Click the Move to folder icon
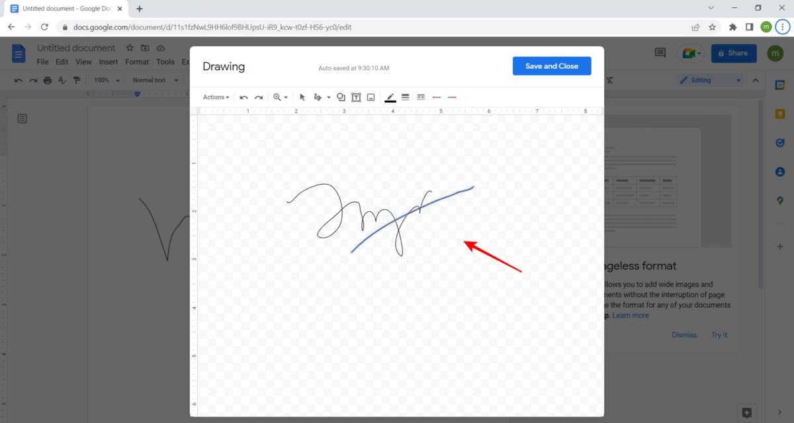Screen dimensions: 794x423 (145, 48)
